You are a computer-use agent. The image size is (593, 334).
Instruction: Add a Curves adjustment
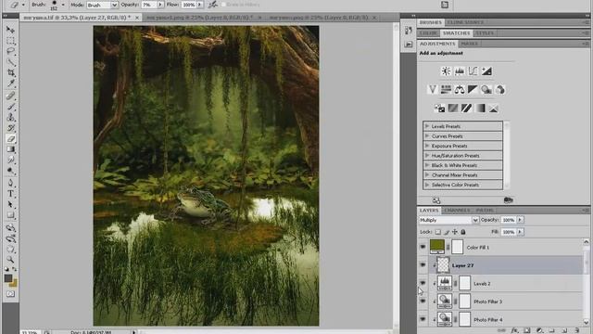click(473, 71)
